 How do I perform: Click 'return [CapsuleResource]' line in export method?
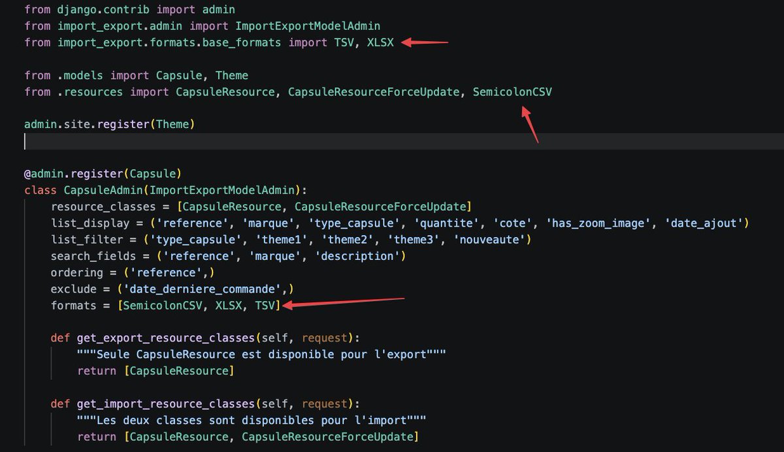click(x=155, y=370)
